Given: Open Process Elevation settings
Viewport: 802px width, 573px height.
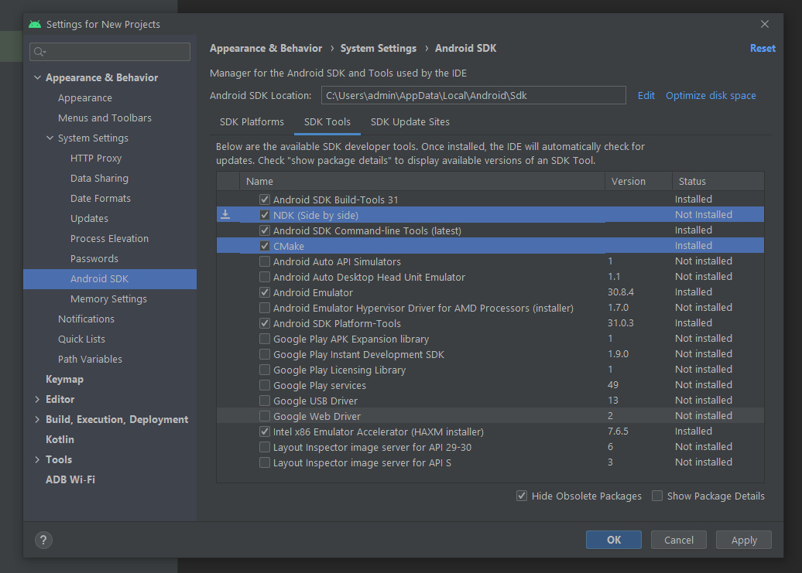Looking at the screenshot, I should (109, 238).
